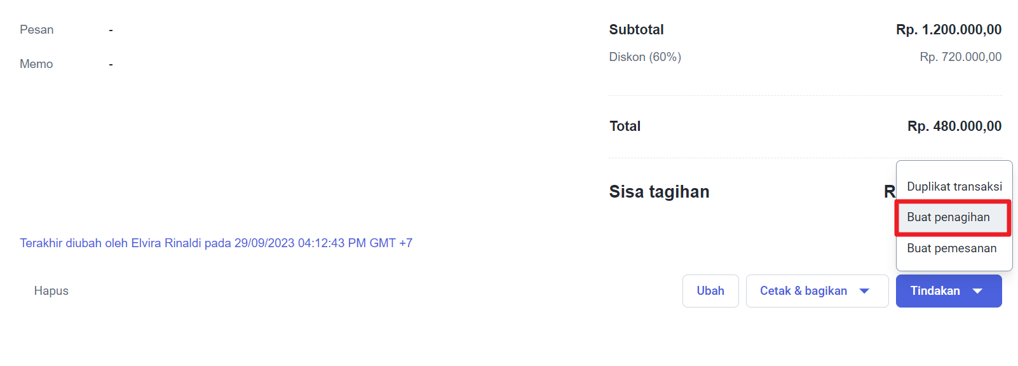The image size is (1018, 366).
Task: Open the Terakhir diubah oleh Elvira Rinaldi link
Action: coord(216,243)
